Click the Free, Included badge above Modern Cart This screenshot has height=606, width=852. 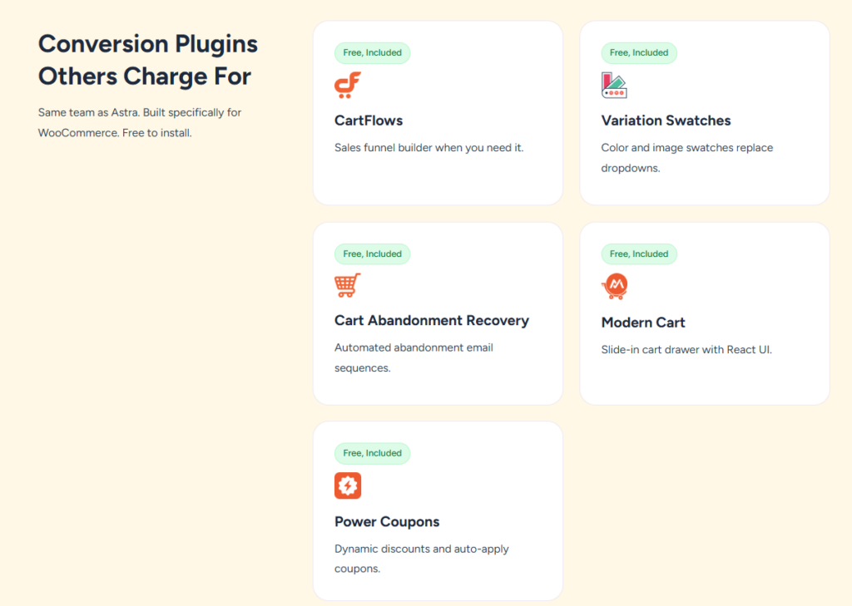[639, 254]
